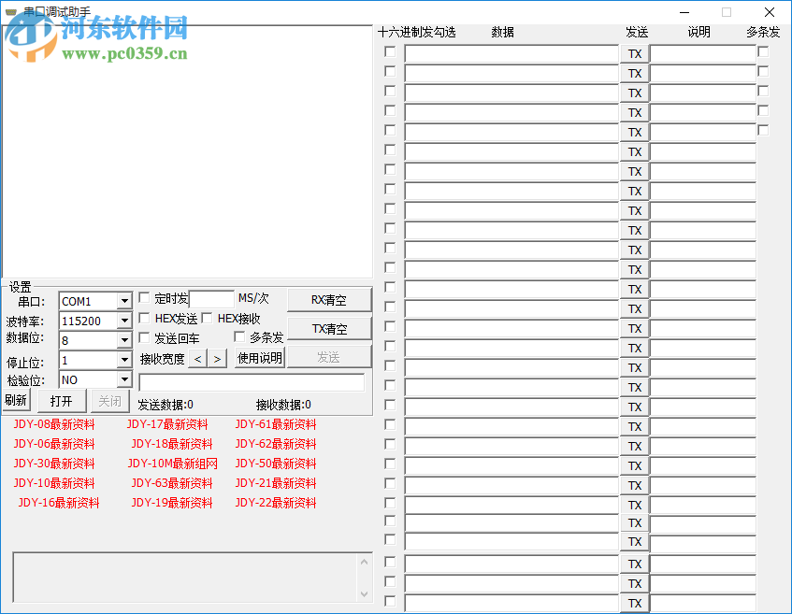Open the 波特率 baud rate dropdown
The image size is (792, 614).
(122, 321)
